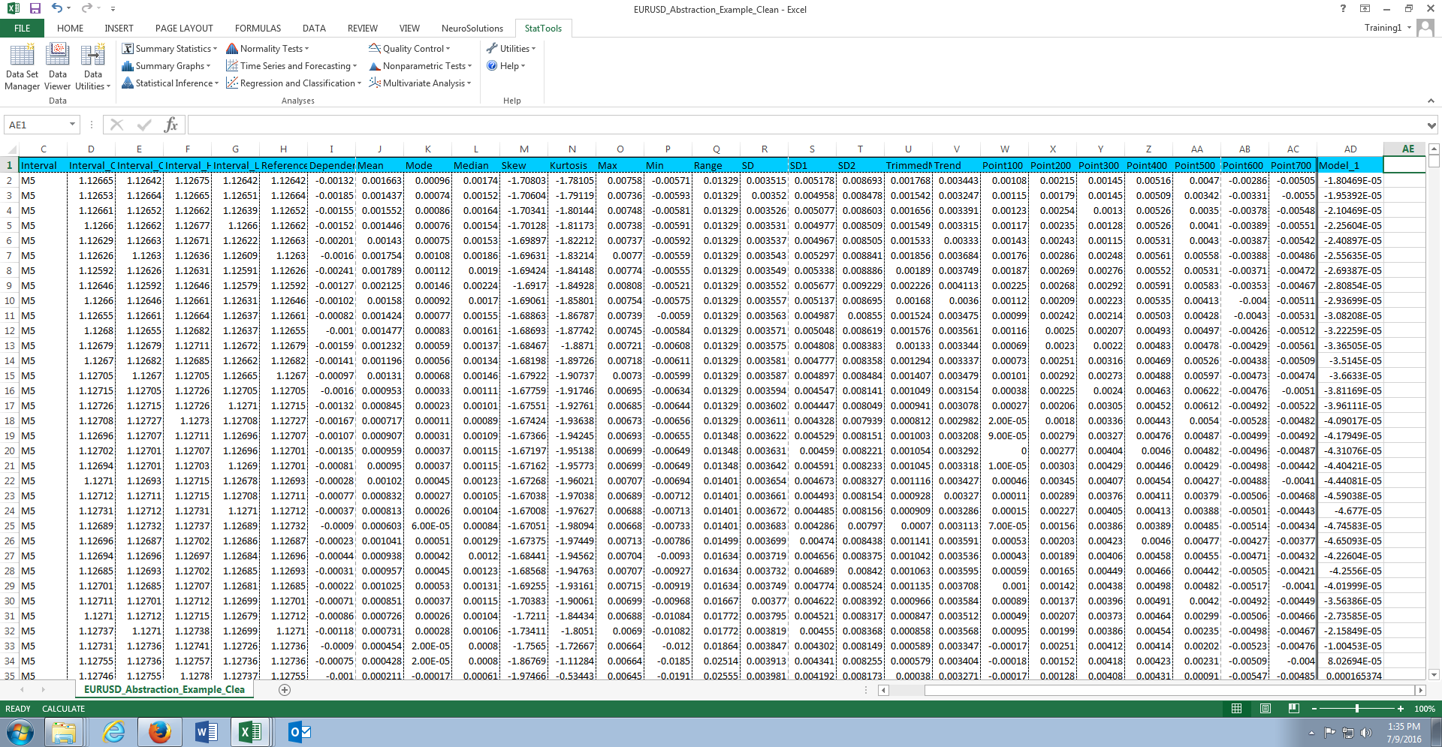Collapse the ribbon with the caret
1442x747 pixels.
tap(1431, 101)
